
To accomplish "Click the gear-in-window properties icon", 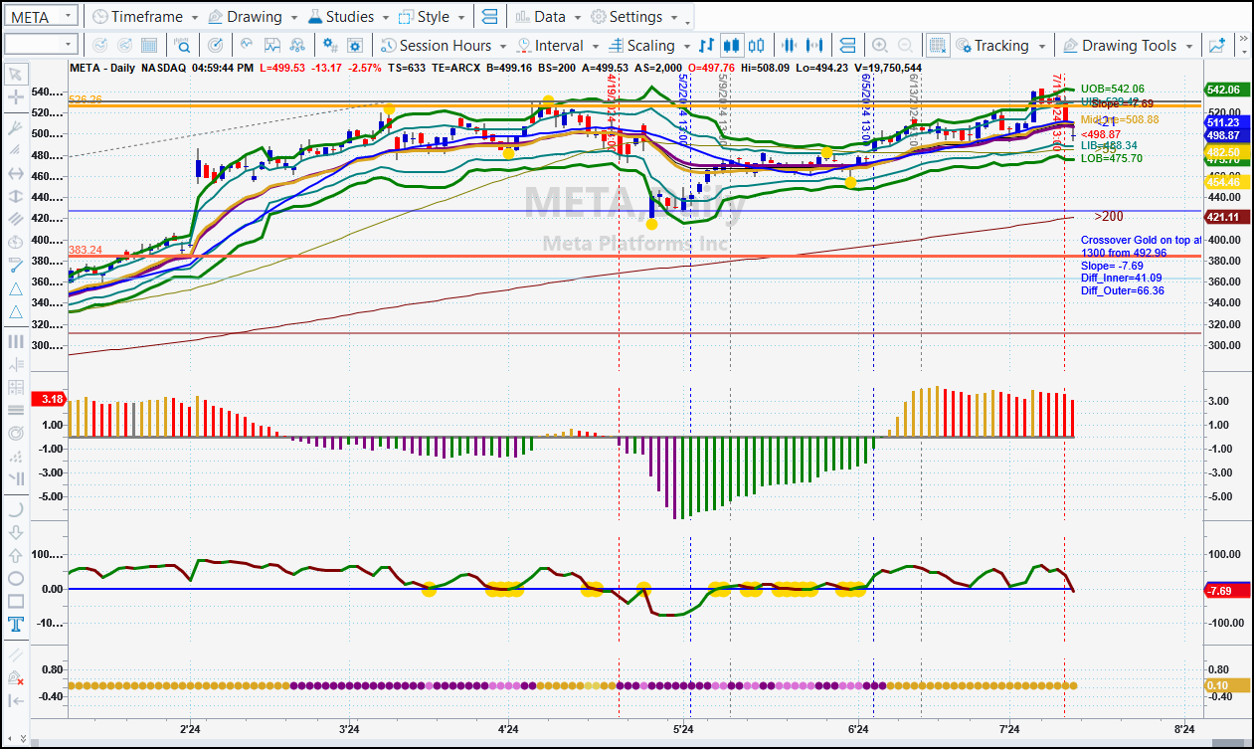I will (x=354, y=45).
